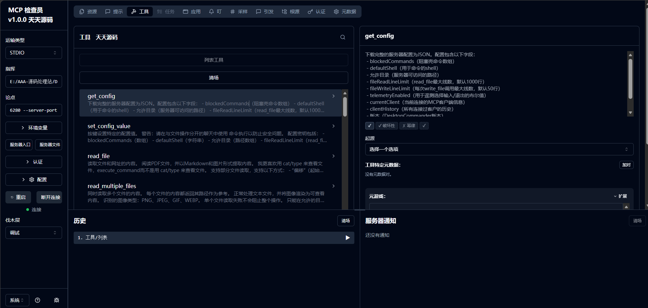The height and width of the screenshot is (308, 648).
Task: Open the 选择一个选项 origin dropdown
Action: [499, 149]
